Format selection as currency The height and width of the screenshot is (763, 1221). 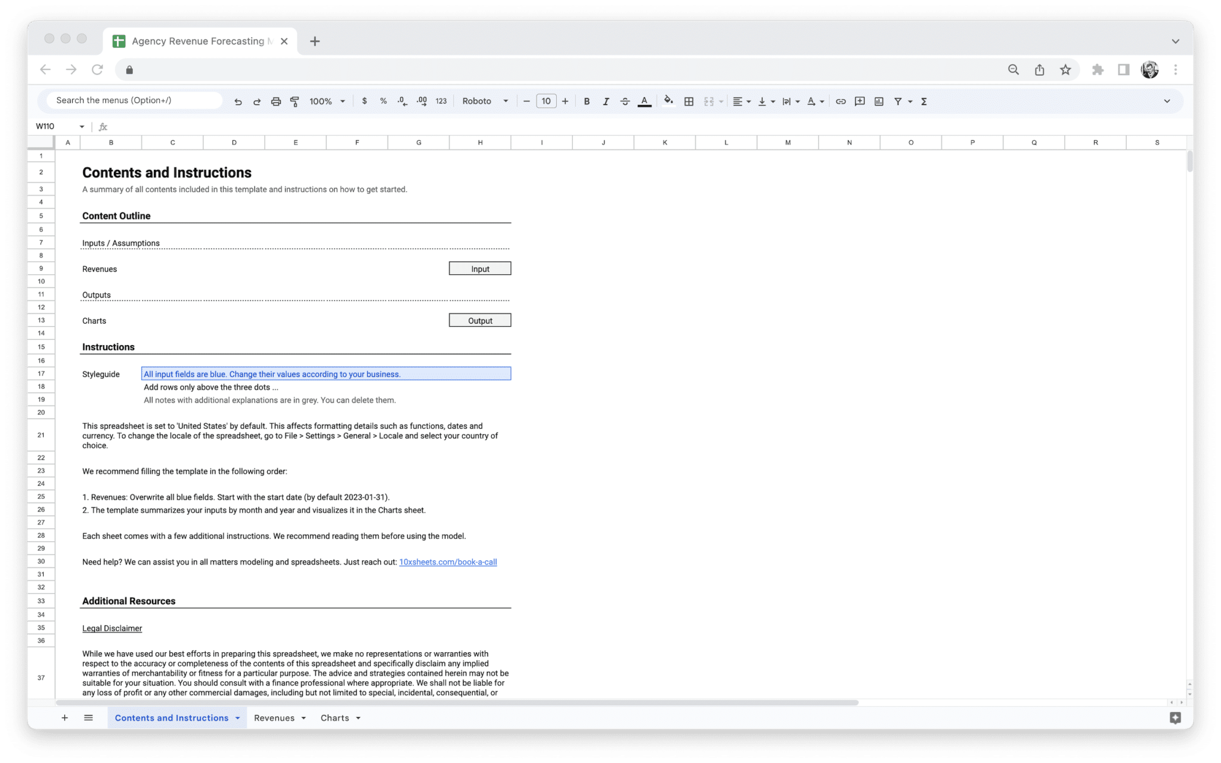(x=365, y=101)
